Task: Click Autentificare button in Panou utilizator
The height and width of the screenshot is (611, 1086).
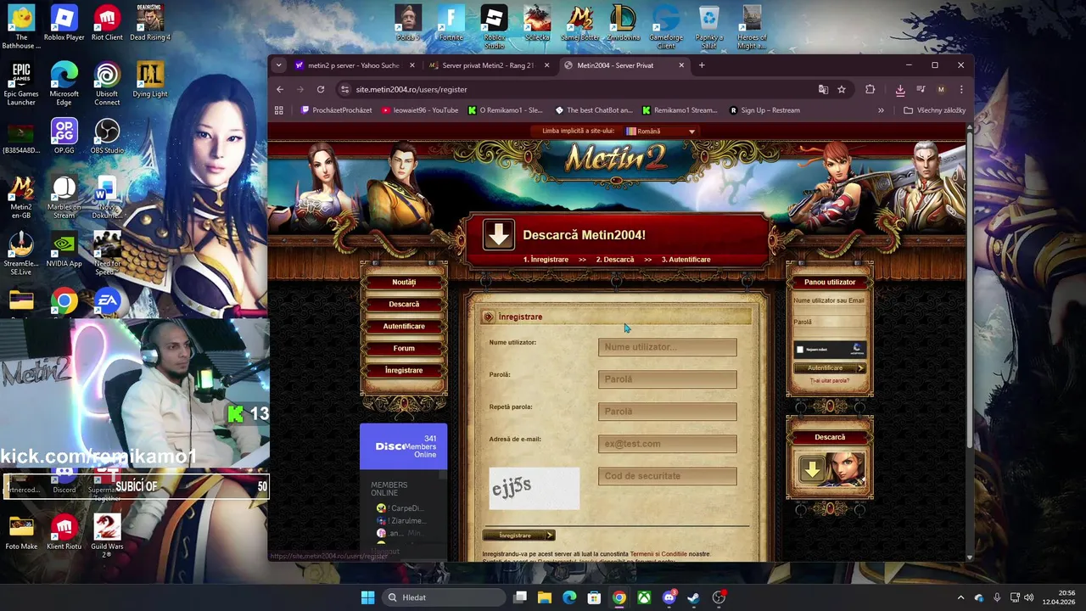Action: tap(830, 368)
